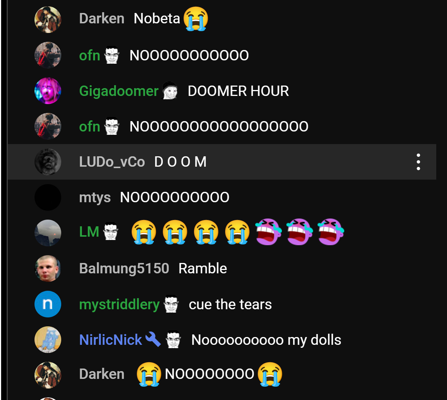Open the three-dot menu on LUDo_vCo's message
447x400 pixels.
[418, 162]
